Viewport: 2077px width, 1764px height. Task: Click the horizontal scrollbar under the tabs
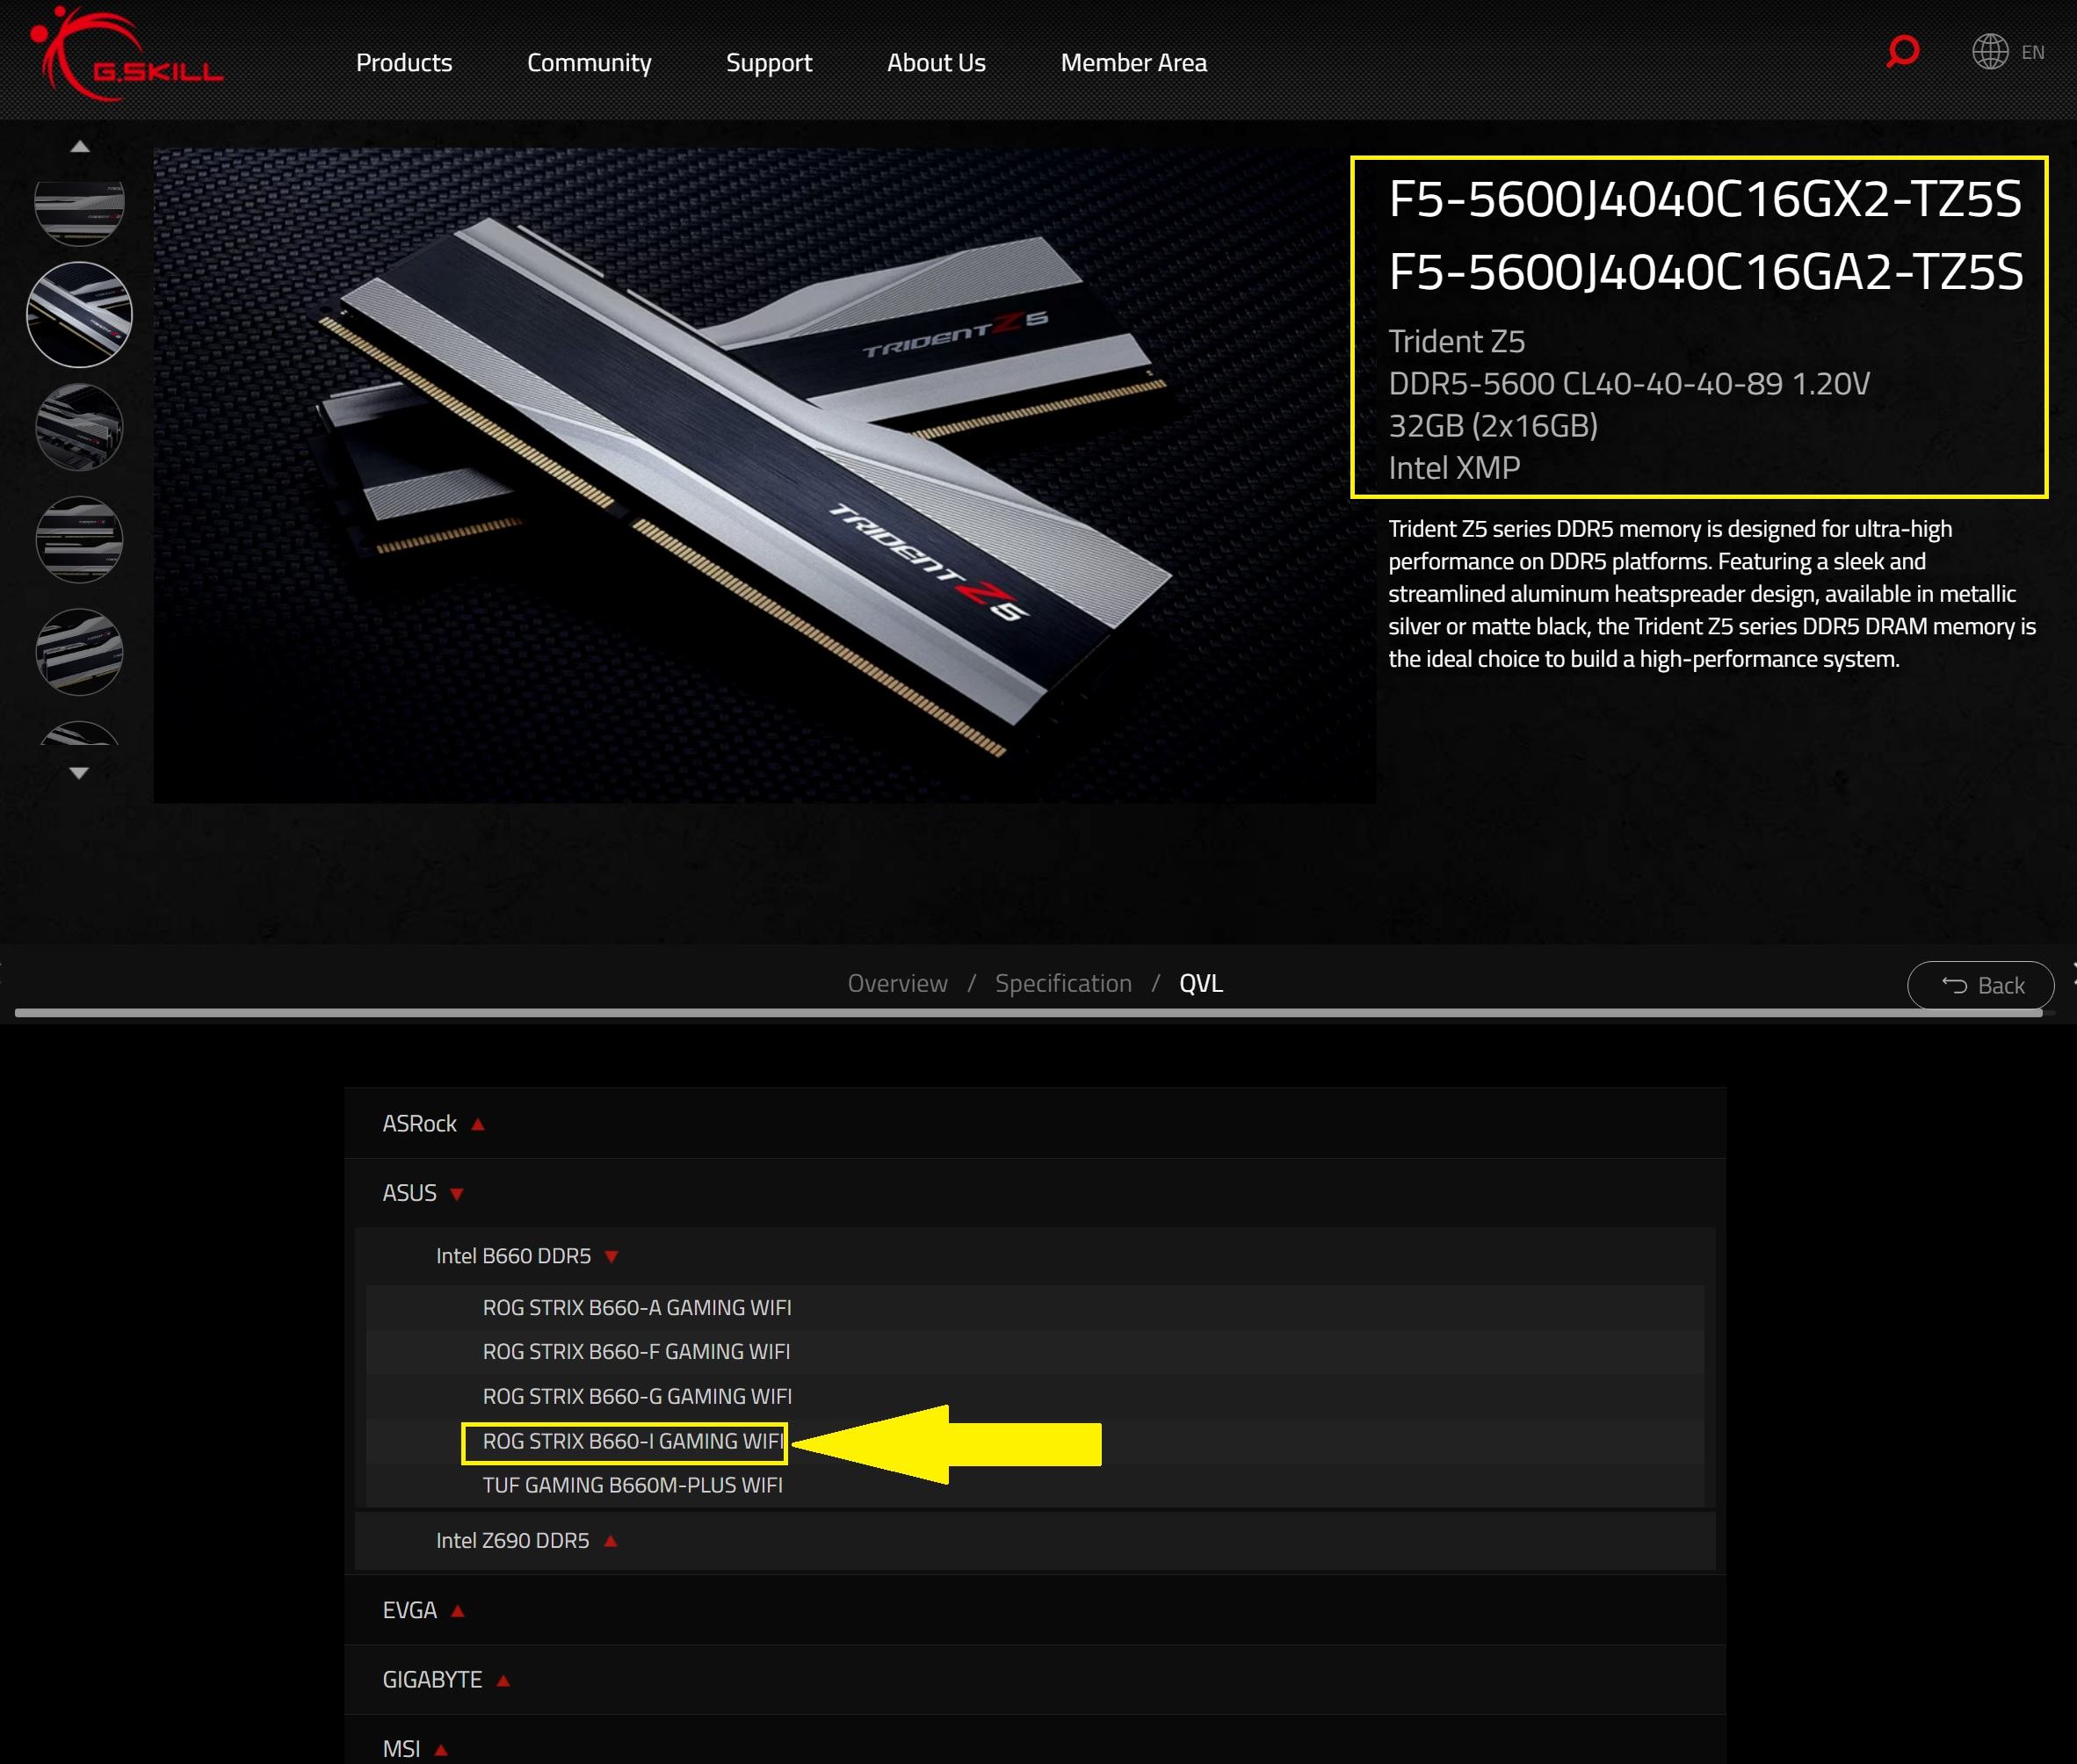[x=1028, y=1013]
